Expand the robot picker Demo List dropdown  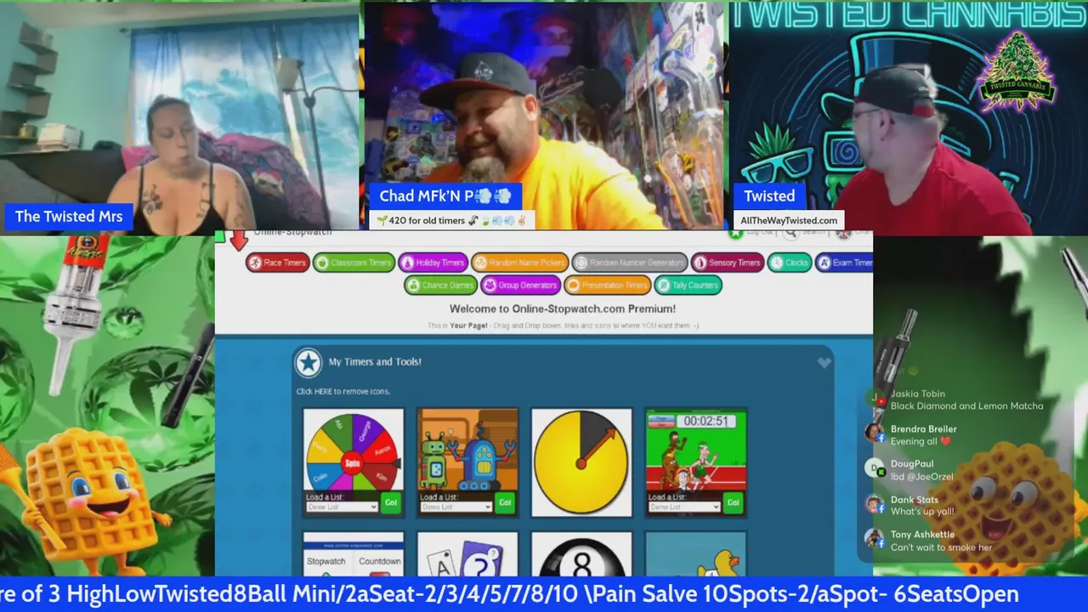coord(456,507)
